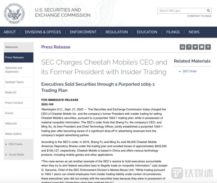Open the Divisions & Offices menu
This screenshot has width=217, height=183.
[43, 32]
